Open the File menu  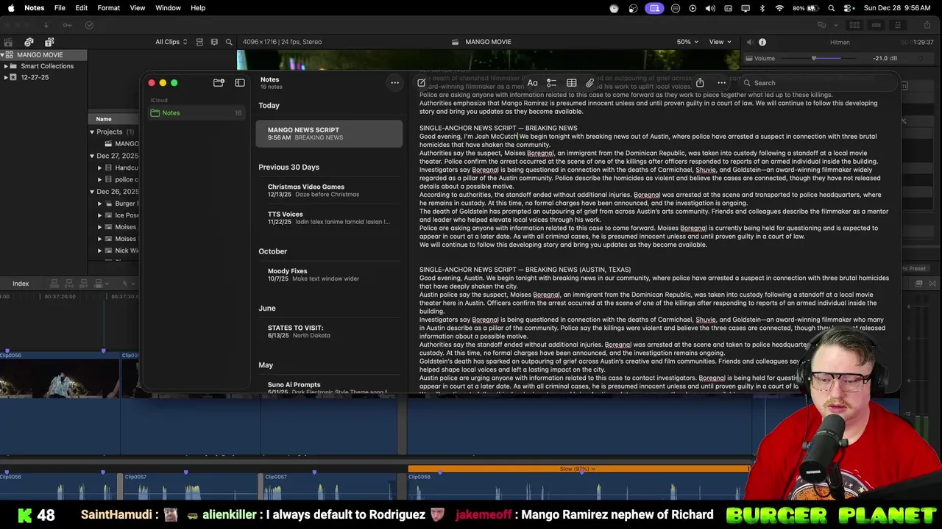[x=60, y=8]
